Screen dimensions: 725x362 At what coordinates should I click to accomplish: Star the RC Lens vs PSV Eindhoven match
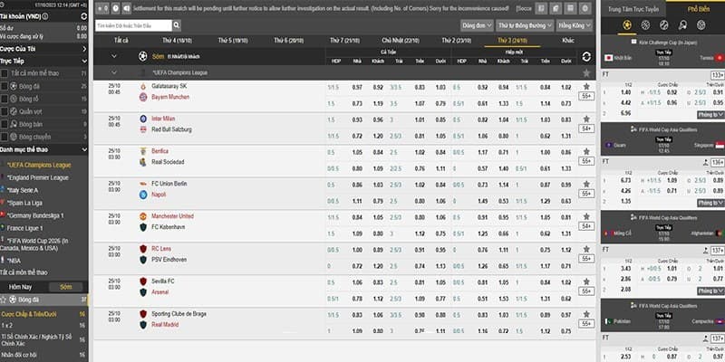point(586,249)
